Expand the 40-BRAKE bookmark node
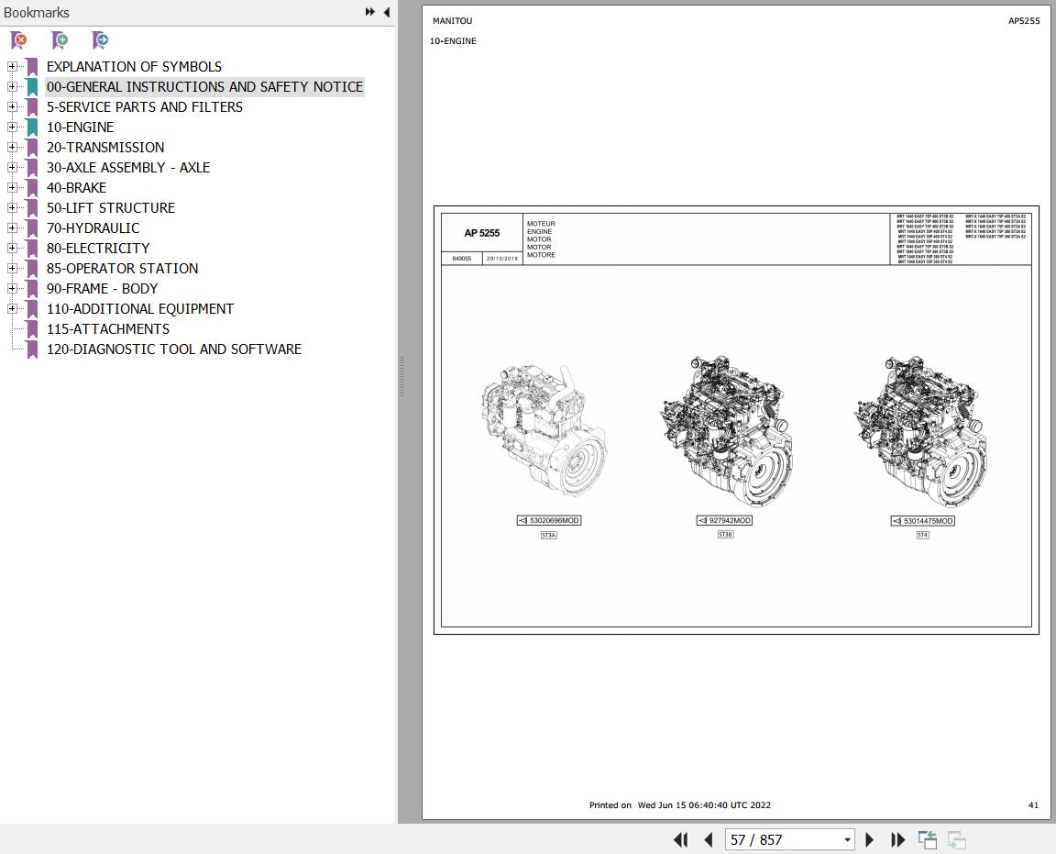 pos(11,188)
